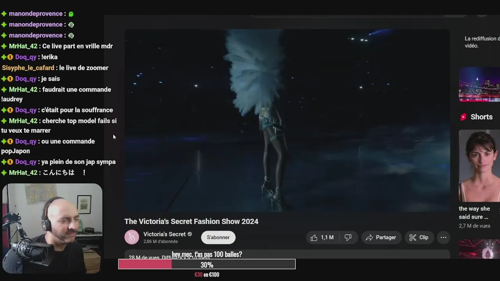The width and height of the screenshot is (500, 281).
Task: Open the Partager share button
Action: [381, 237]
